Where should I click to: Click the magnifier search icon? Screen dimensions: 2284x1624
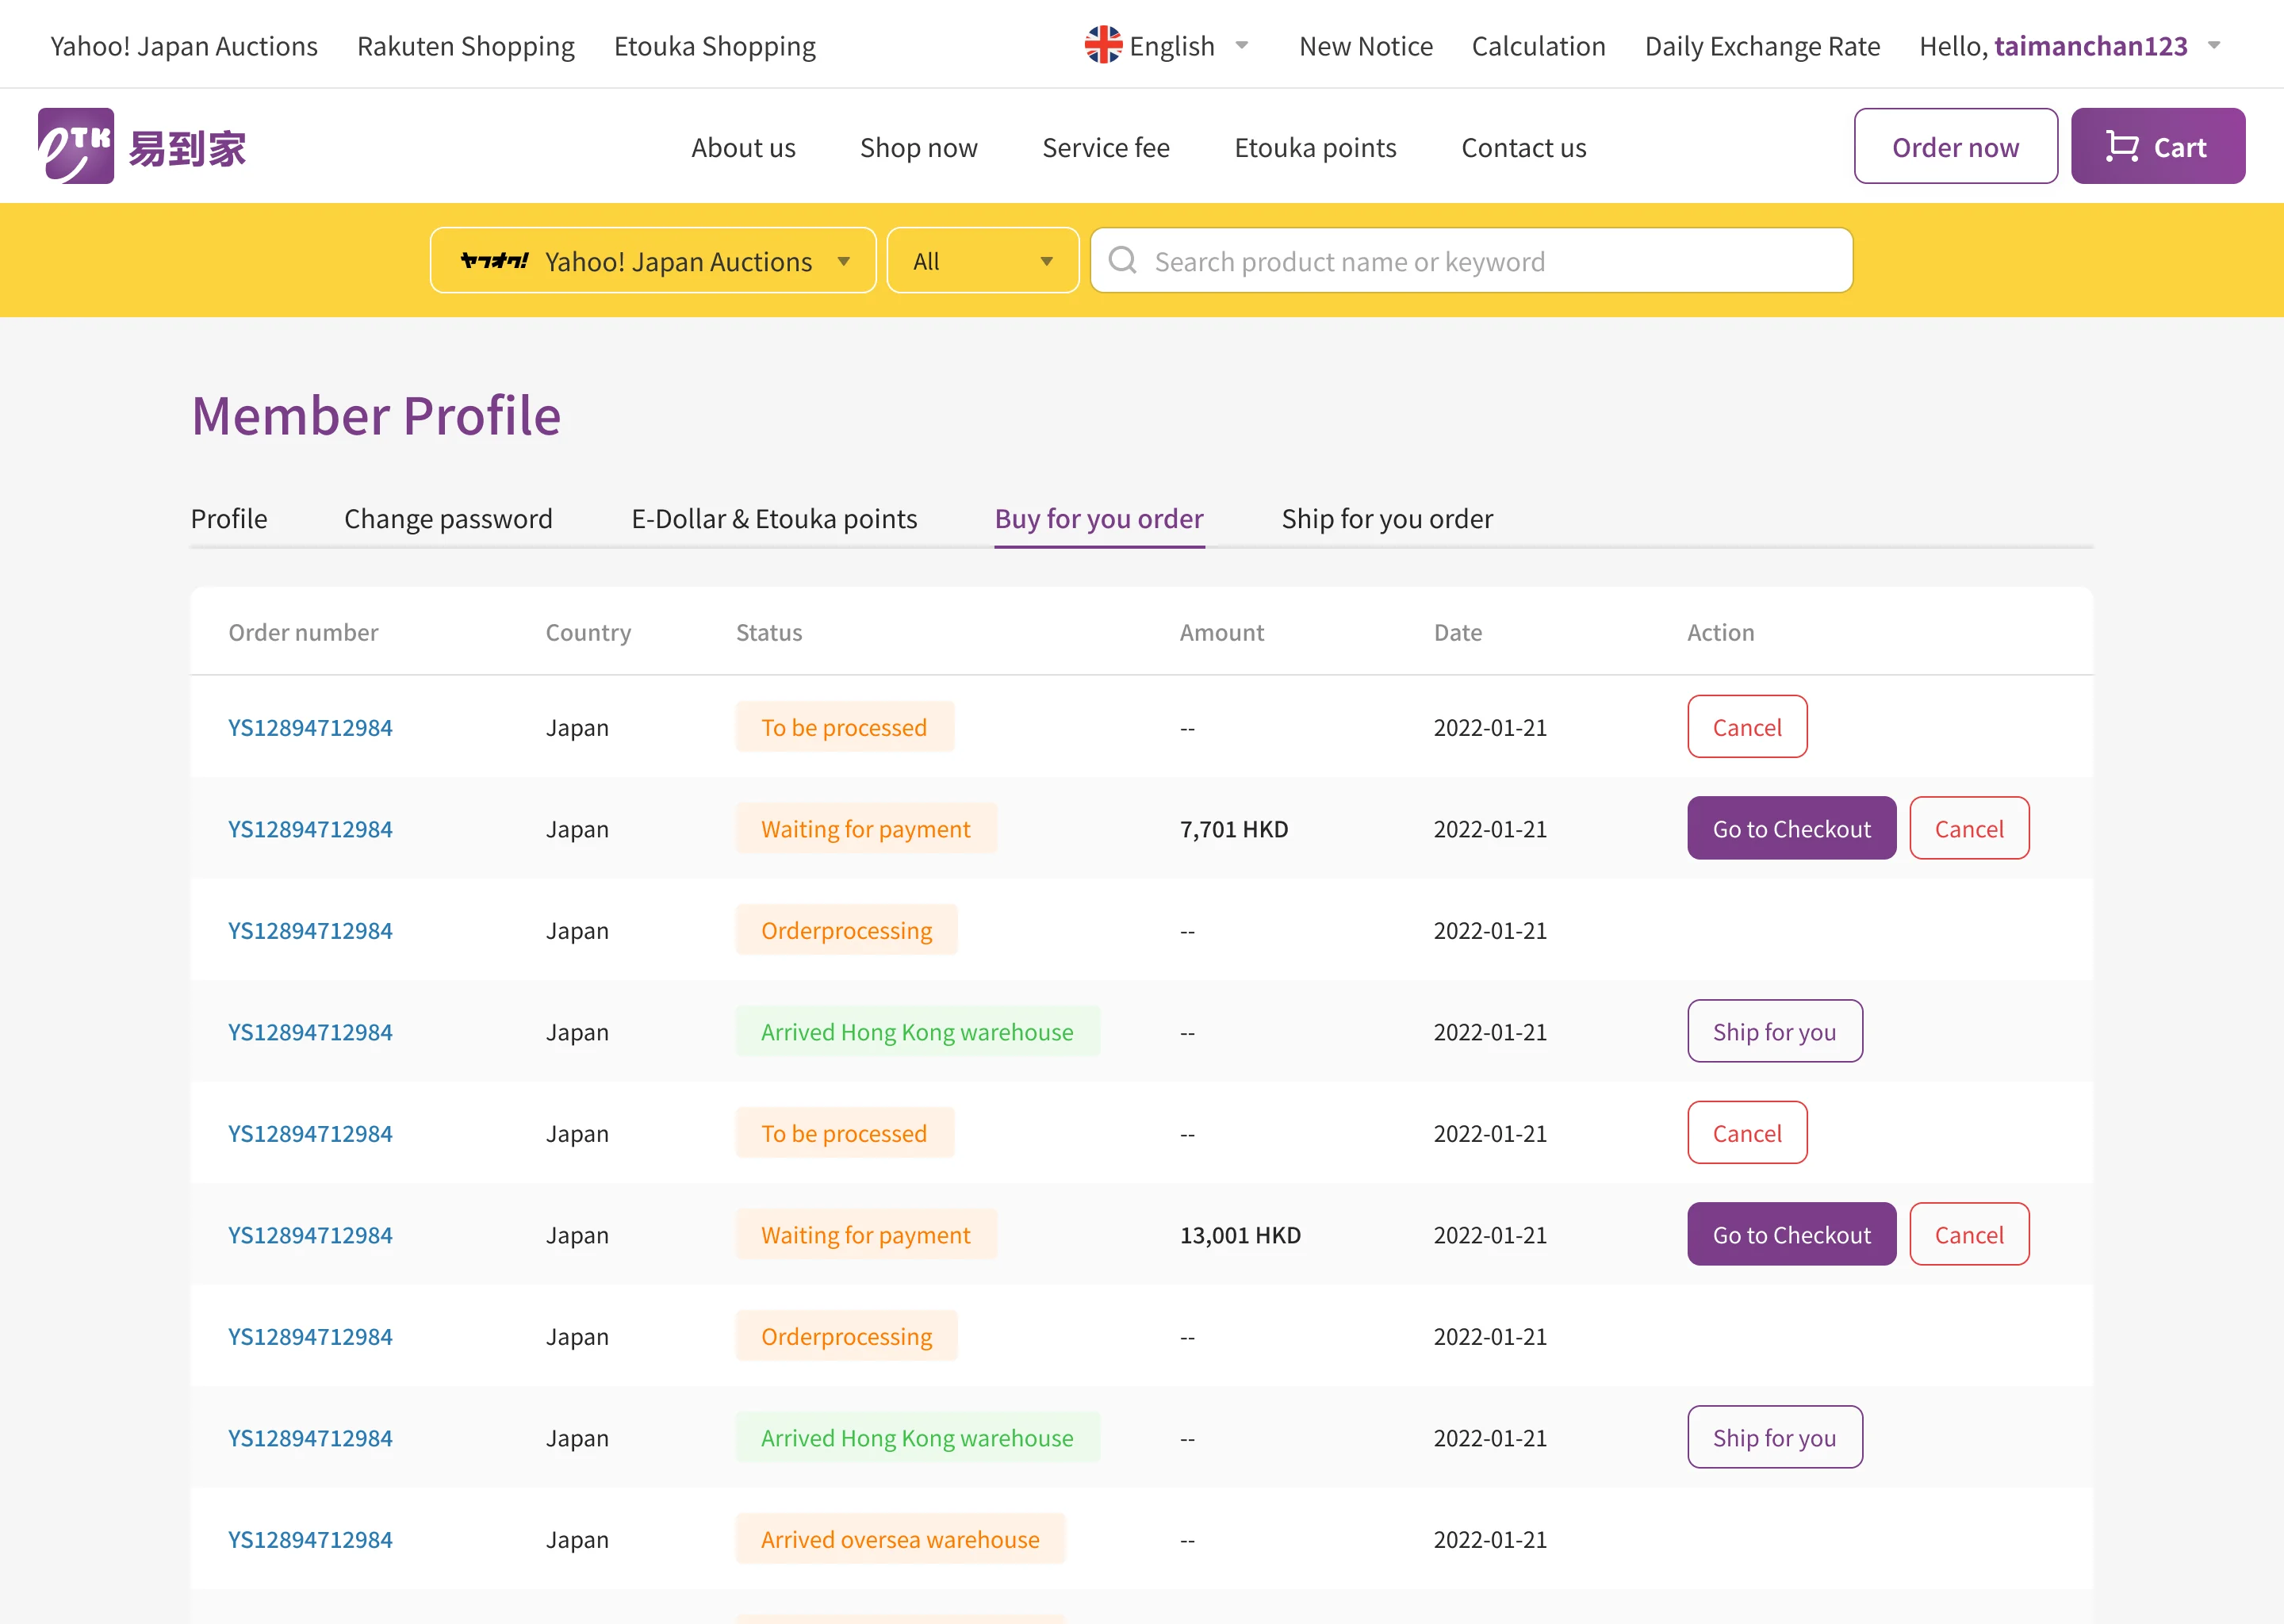1123,261
